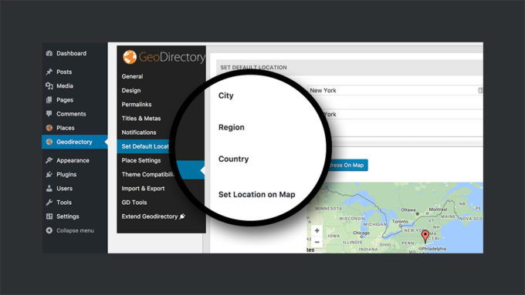525x295 pixels.
Task: Click the Users person icon
Action: point(49,189)
